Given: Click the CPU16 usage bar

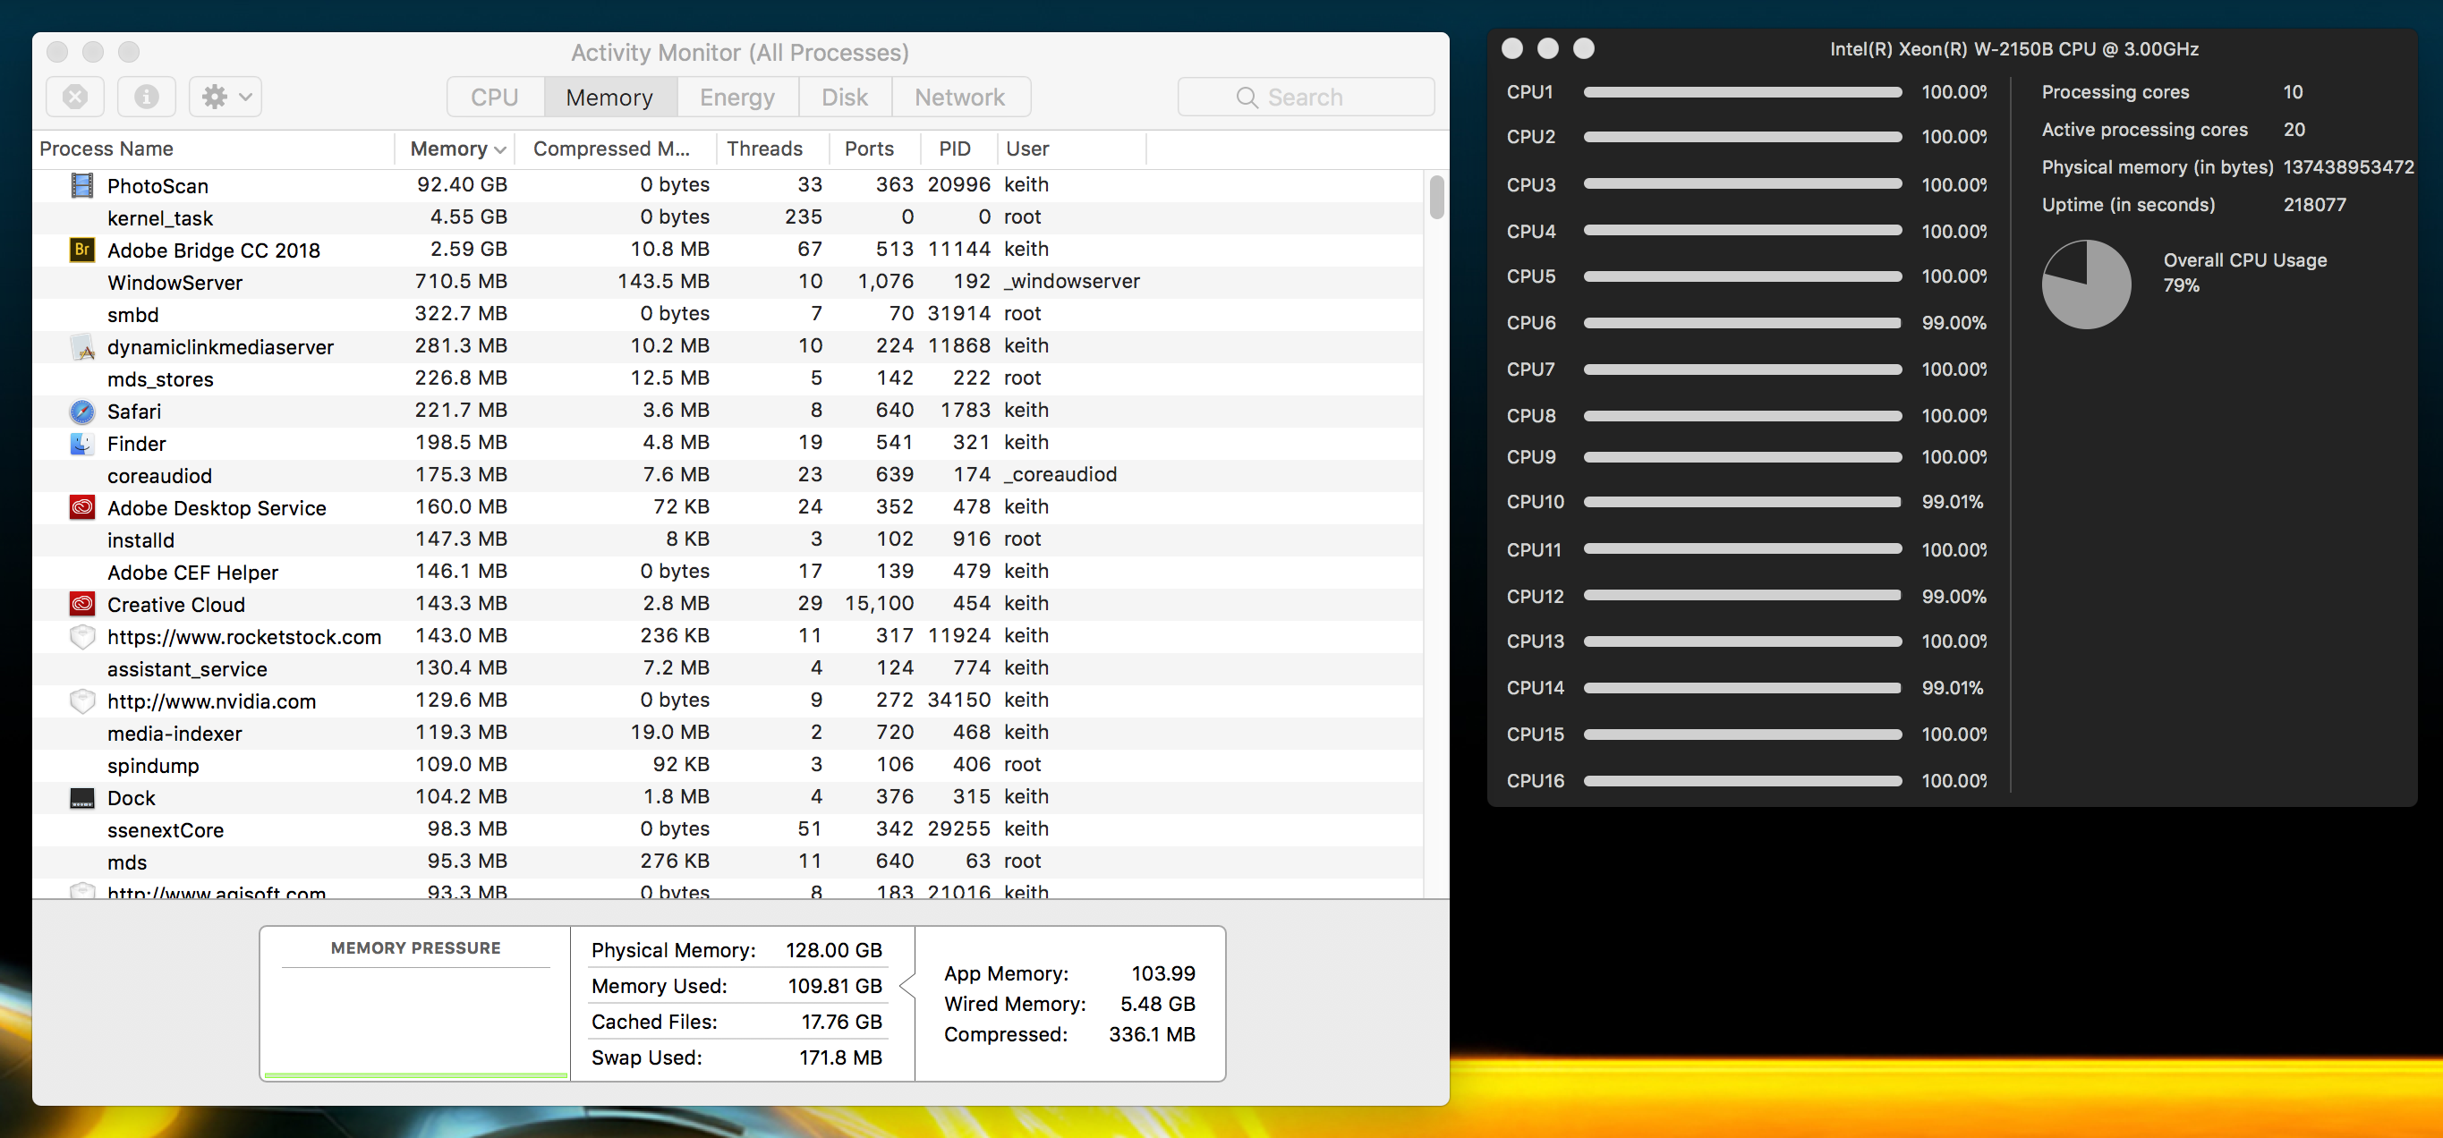Looking at the screenshot, I should click(x=1742, y=781).
